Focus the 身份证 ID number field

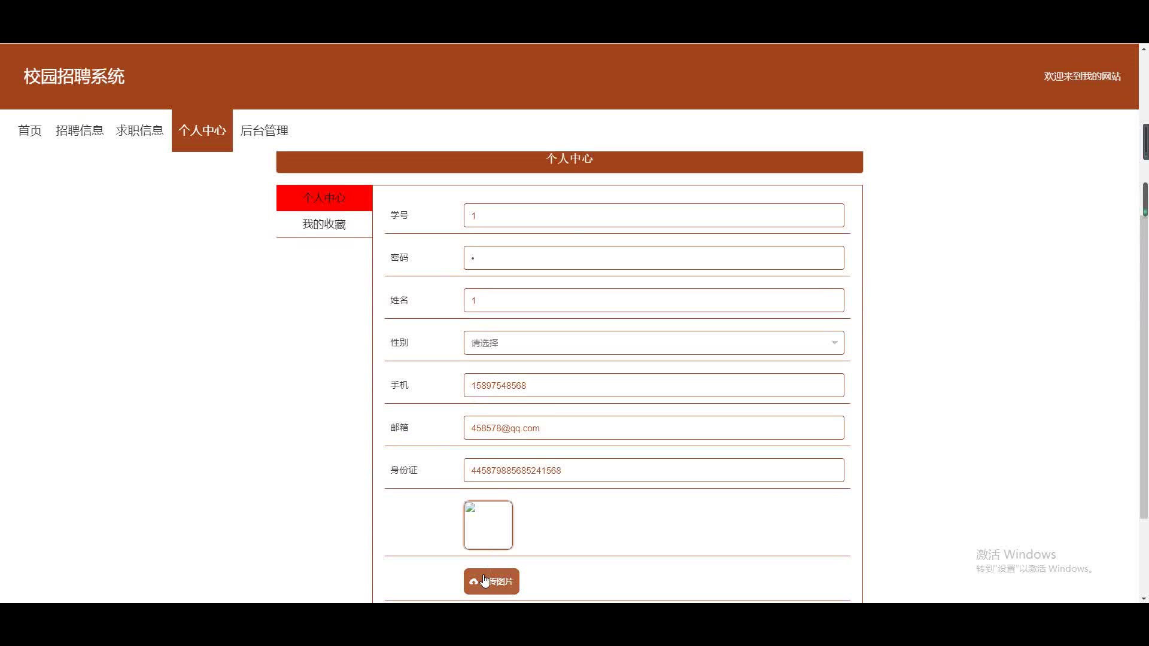click(653, 470)
